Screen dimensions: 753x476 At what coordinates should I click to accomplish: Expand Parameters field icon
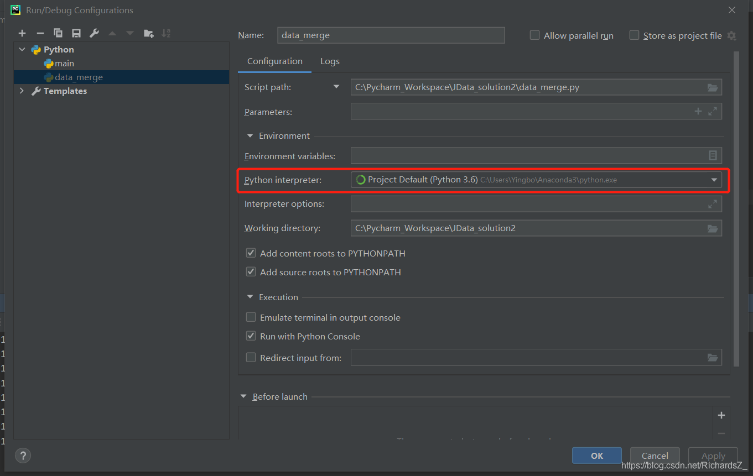pyautogui.click(x=713, y=111)
